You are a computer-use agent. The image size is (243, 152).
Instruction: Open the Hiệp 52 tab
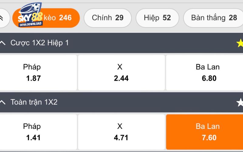157,18
